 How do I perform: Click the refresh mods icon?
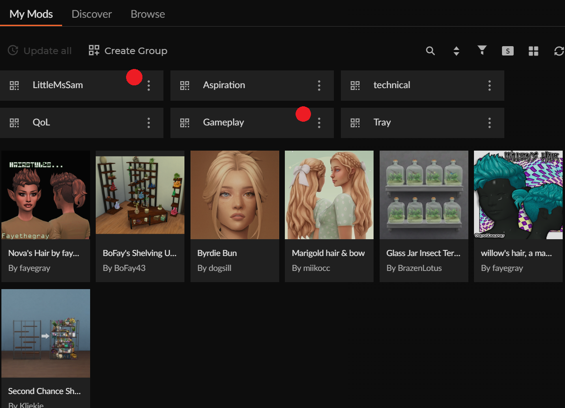[x=558, y=51]
